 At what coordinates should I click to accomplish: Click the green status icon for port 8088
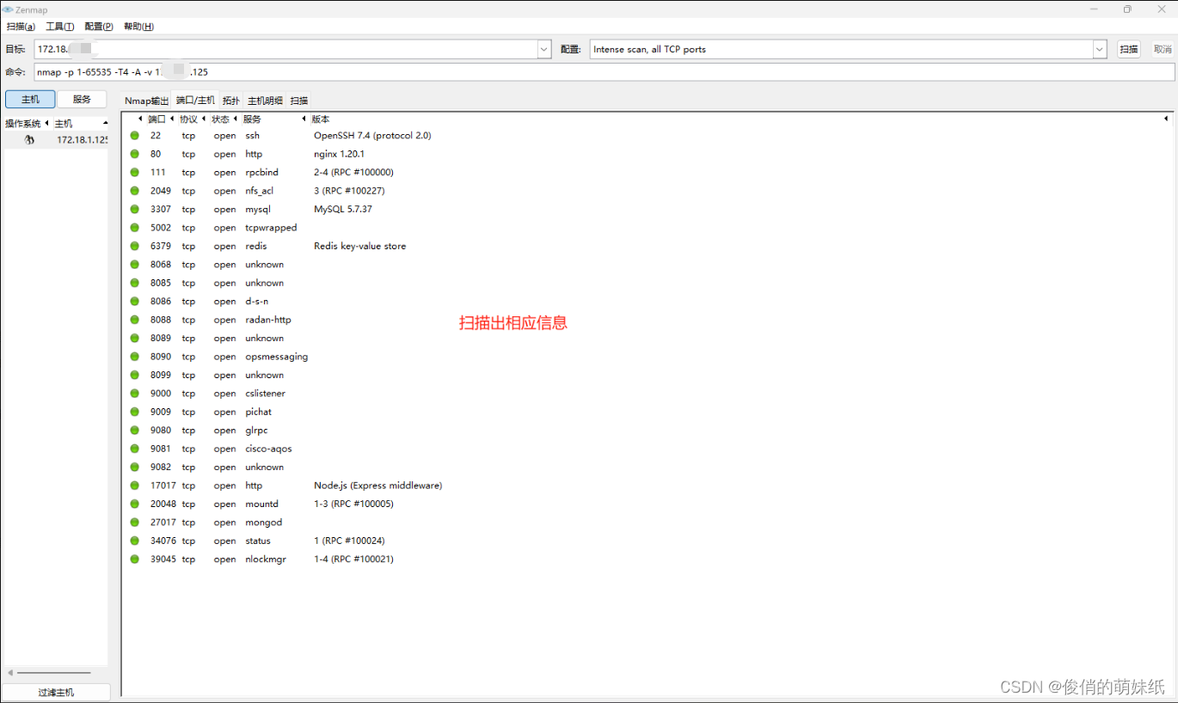coord(134,320)
